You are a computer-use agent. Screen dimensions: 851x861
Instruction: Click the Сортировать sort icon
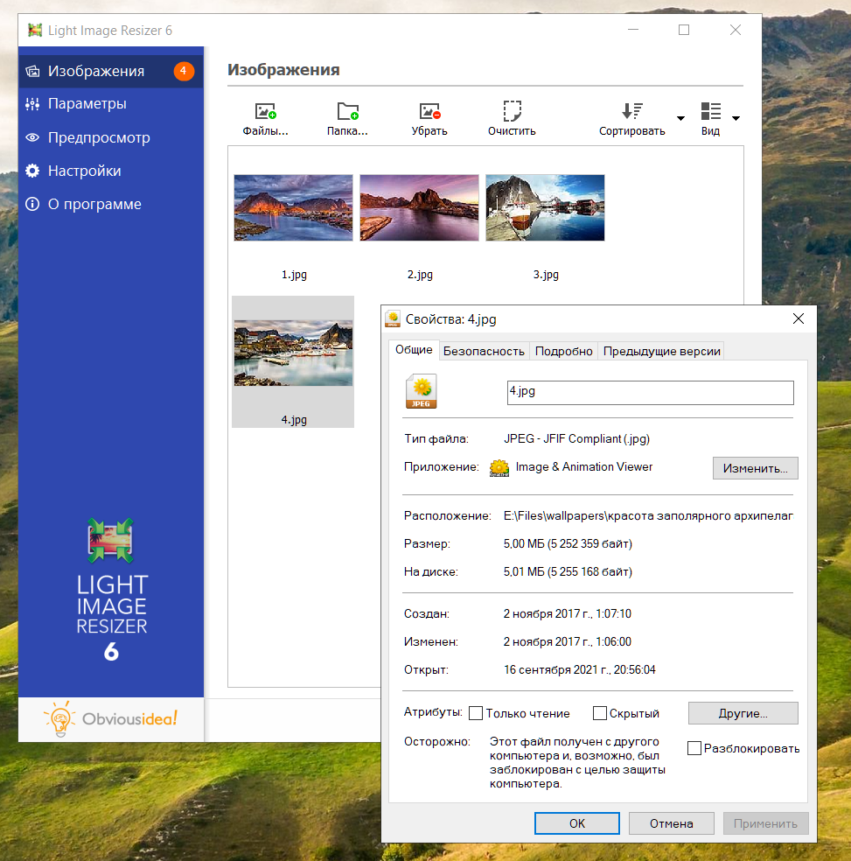point(632,111)
